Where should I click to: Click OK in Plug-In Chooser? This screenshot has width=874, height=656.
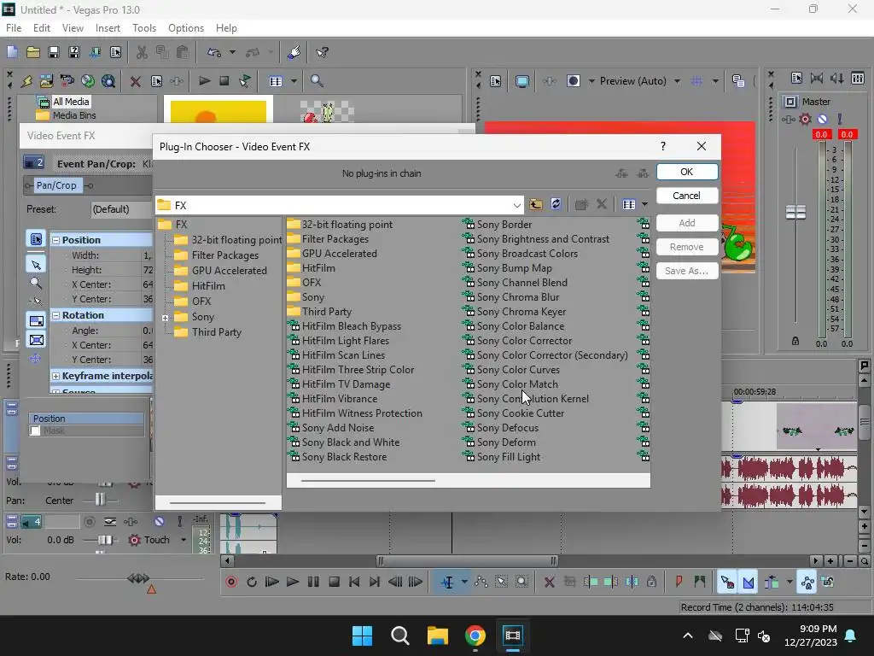tap(687, 172)
